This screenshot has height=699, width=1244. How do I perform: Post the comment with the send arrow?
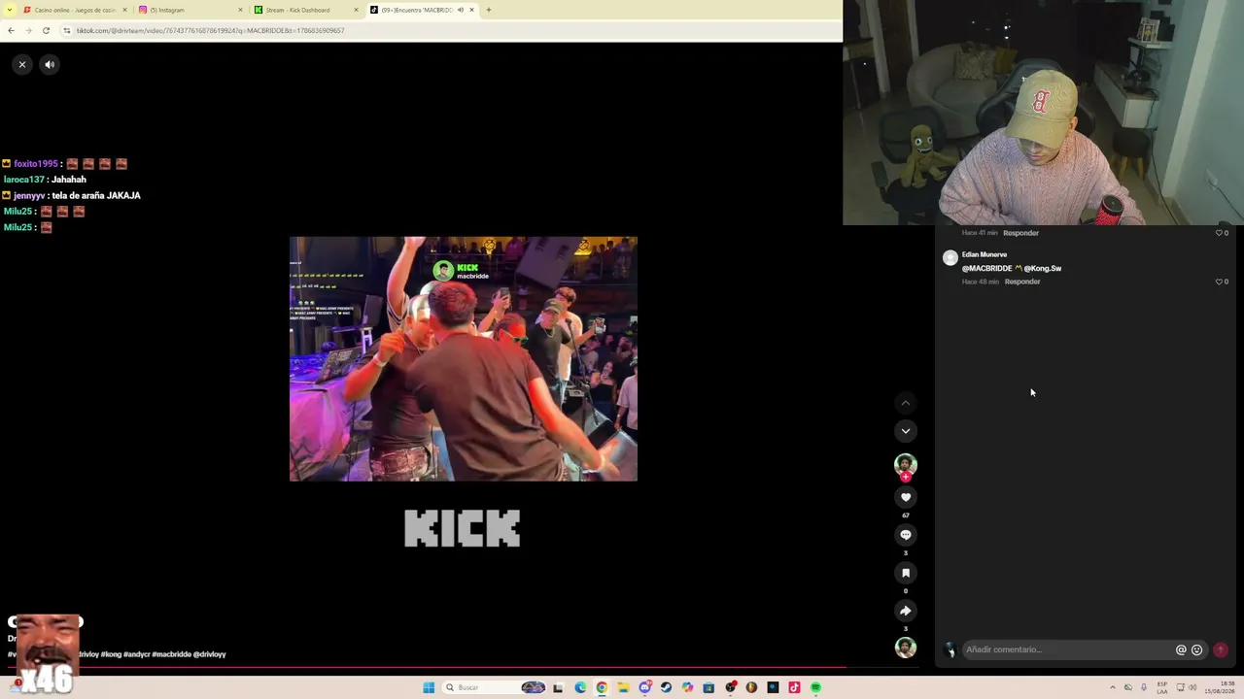[x=1221, y=649]
